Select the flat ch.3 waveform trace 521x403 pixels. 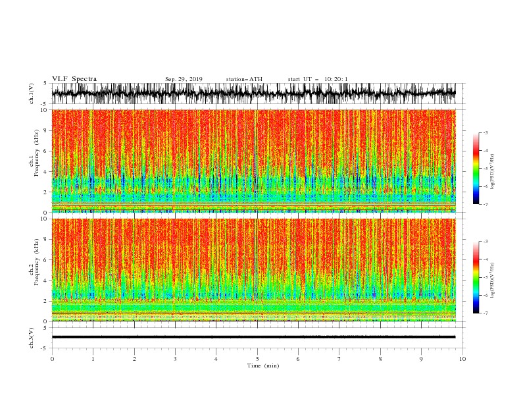coord(253,337)
